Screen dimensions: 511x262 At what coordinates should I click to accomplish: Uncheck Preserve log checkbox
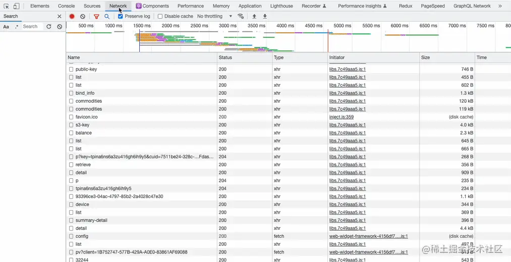click(x=120, y=16)
